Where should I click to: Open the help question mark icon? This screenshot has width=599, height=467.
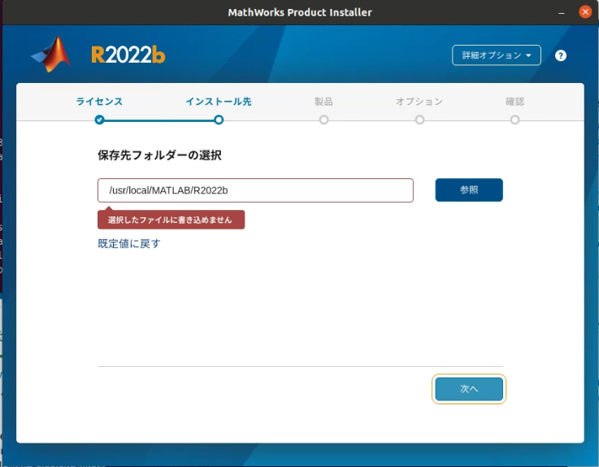[x=561, y=56]
